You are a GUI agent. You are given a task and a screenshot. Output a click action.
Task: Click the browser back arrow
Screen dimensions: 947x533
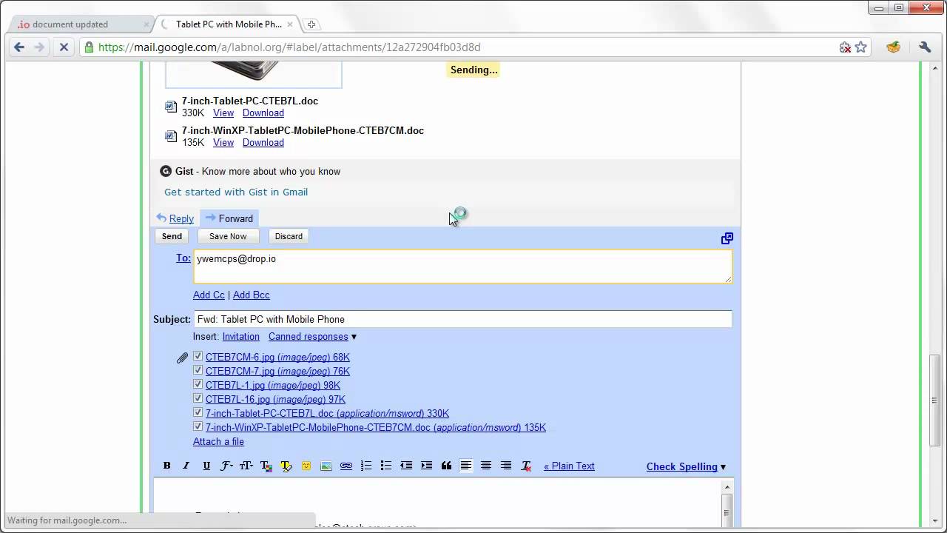(19, 47)
